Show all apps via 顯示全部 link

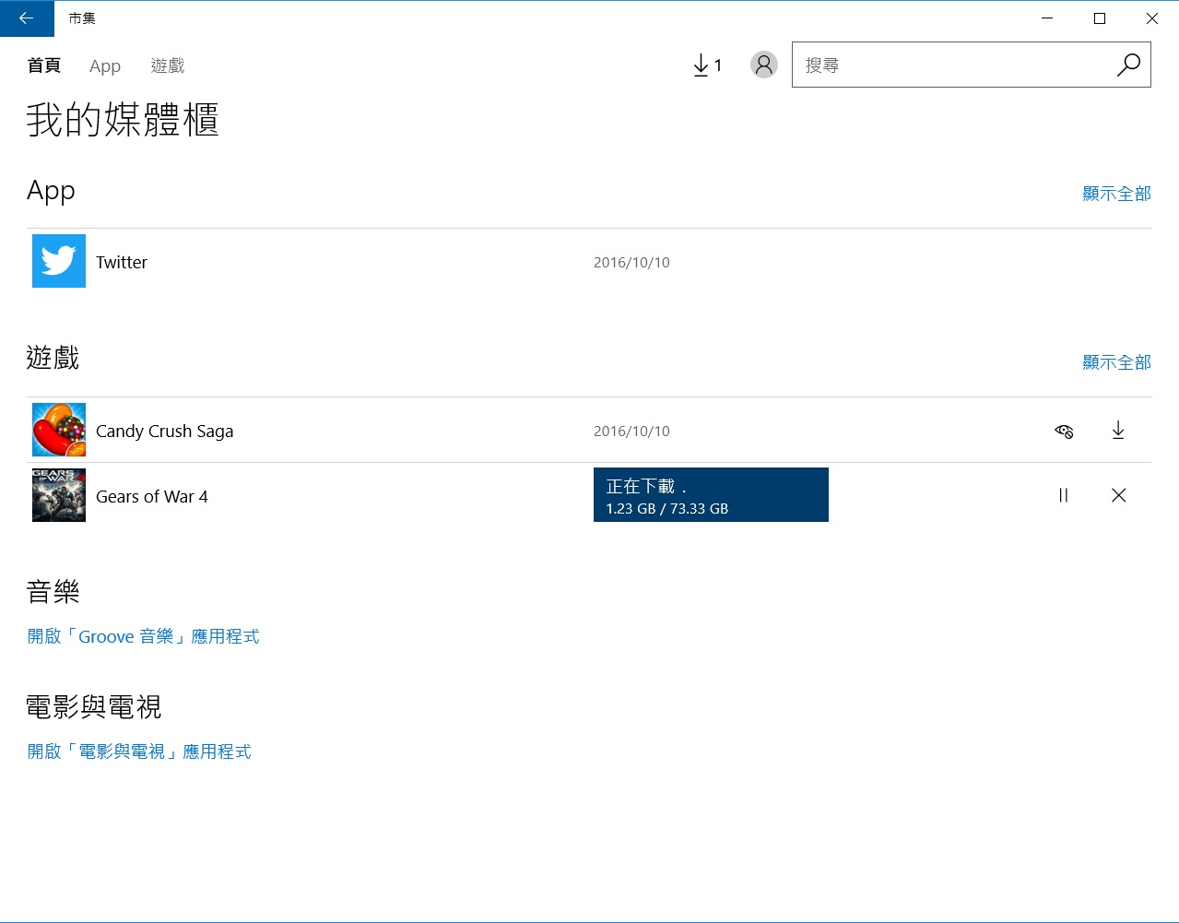pyautogui.click(x=1116, y=194)
